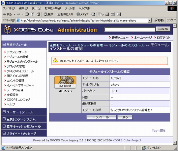Click the Home icon in toolbar
178x151 pixels.
click(x=38, y=14)
